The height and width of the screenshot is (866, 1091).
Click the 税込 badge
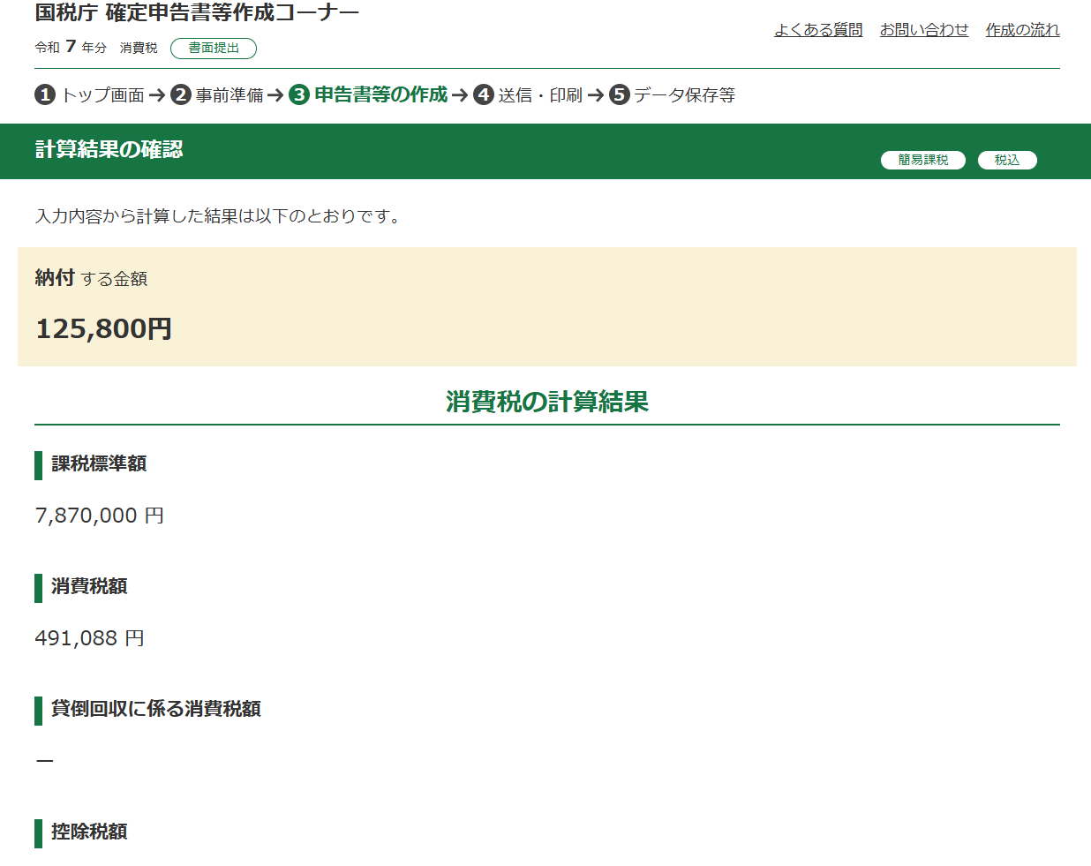click(x=1007, y=160)
